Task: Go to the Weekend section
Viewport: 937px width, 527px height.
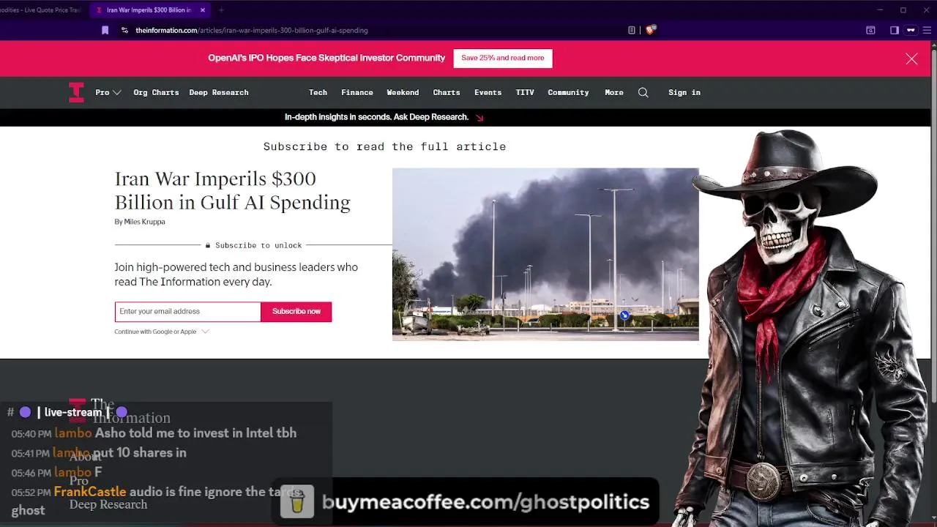Action: point(403,92)
